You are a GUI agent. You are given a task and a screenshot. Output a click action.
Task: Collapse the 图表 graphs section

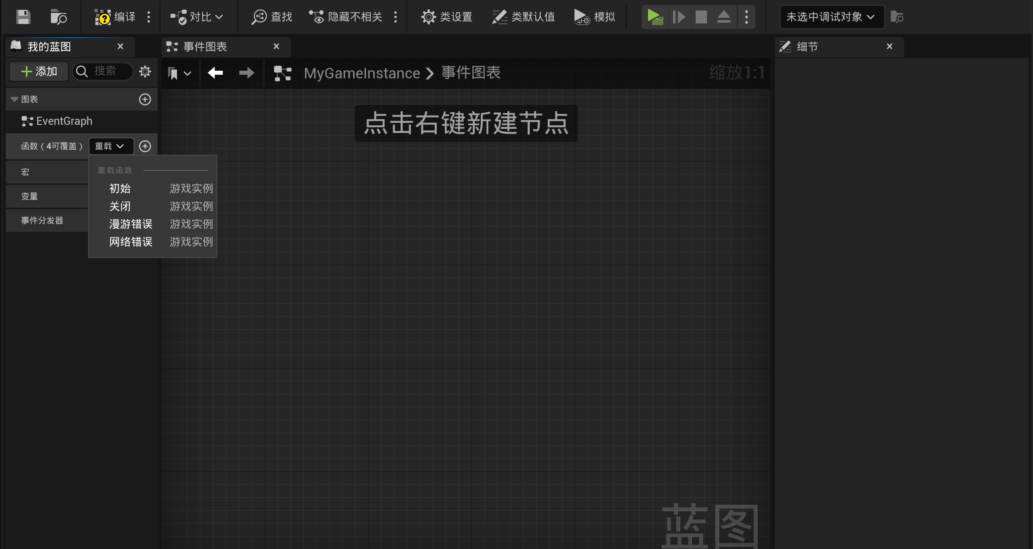tap(15, 99)
